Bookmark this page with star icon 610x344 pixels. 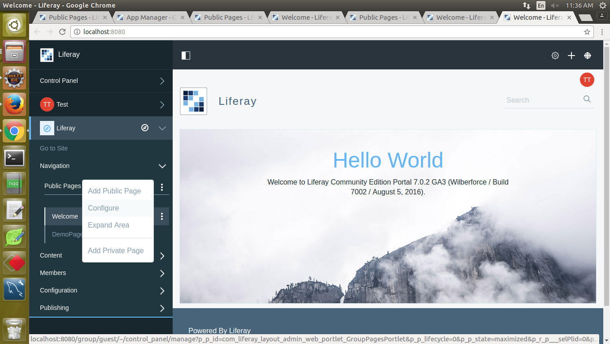(587, 32)
